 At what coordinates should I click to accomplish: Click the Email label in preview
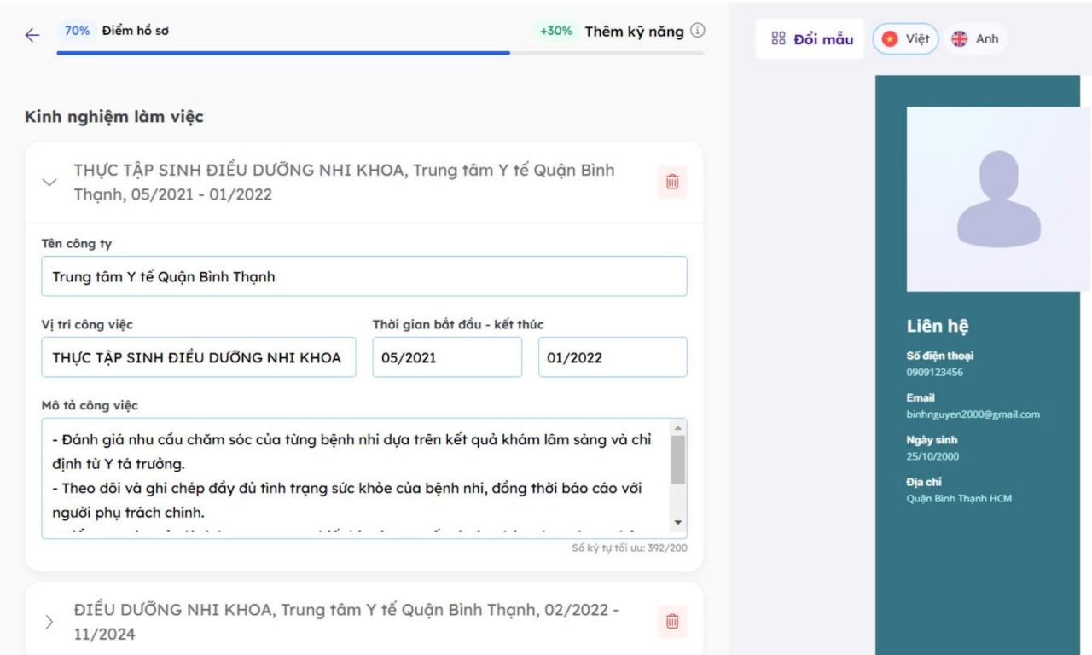(x=921, y=398)
